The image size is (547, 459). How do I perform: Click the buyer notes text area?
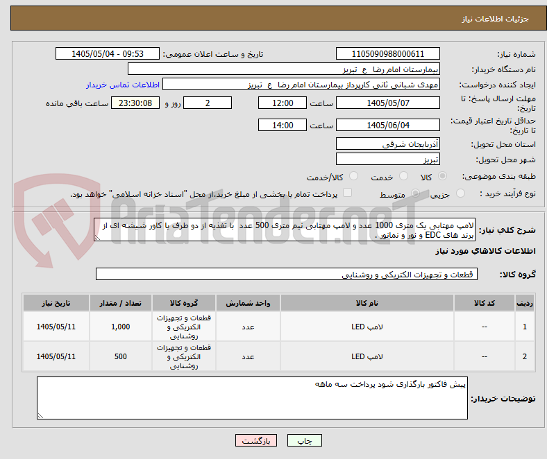tap(252, 398)
